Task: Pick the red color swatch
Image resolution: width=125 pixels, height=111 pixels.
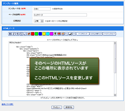Action: tap(32, 34)
